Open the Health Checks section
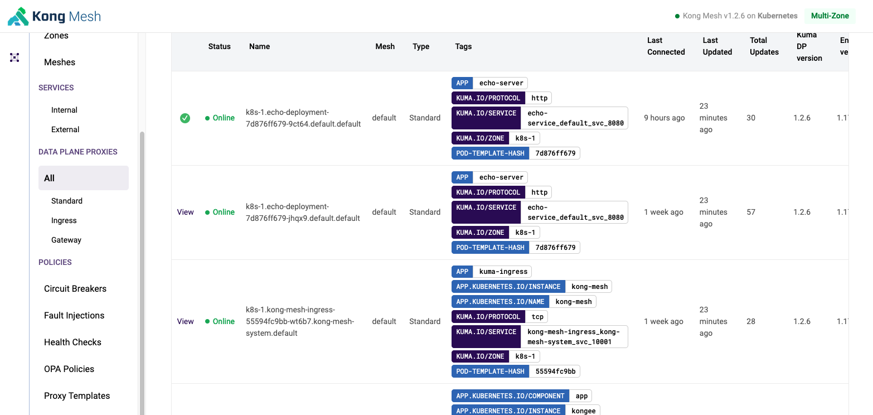 tap(72, 342)
